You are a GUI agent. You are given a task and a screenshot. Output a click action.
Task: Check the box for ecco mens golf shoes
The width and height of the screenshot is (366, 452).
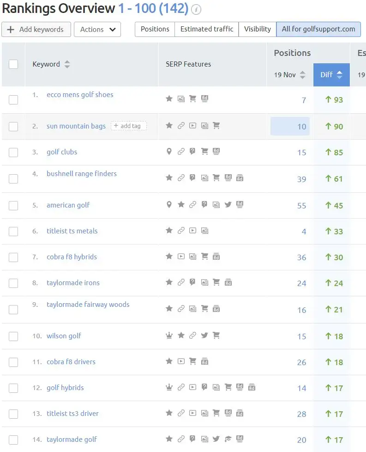tap(13, 100)
